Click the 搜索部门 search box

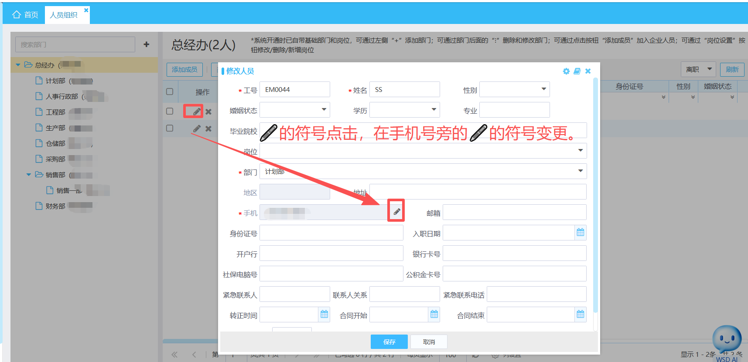coord(75,44)
